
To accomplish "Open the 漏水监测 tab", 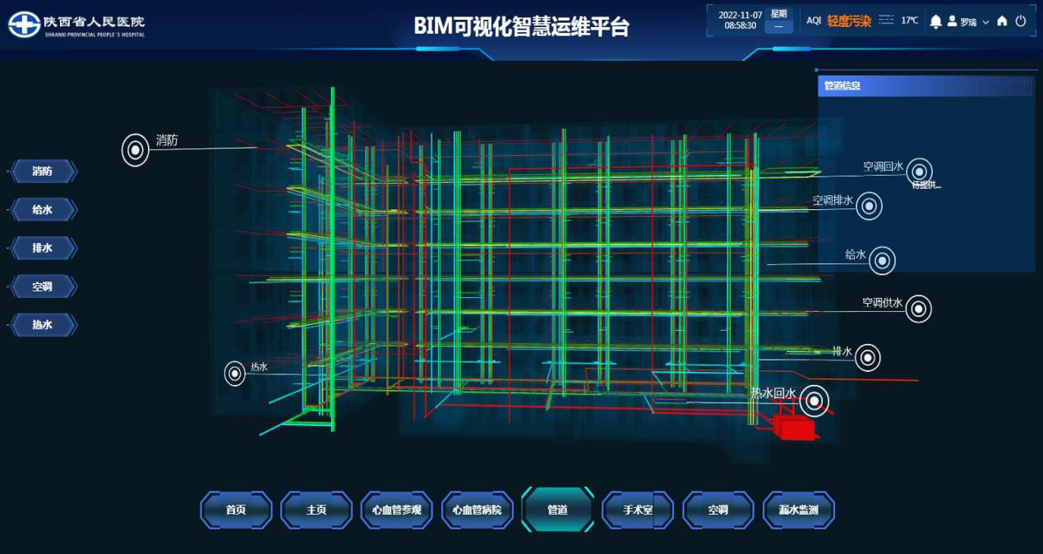I will click(x=798, y=510).
